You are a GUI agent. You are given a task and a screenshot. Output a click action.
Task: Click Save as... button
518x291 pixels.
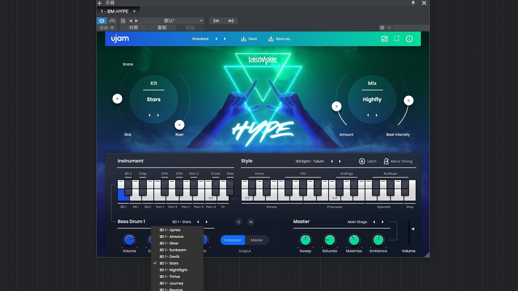pos(280,39)
